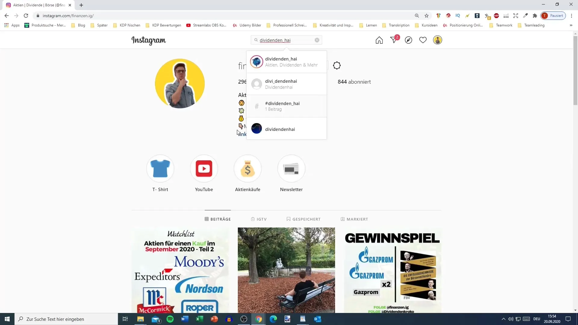Screen dimensions: 578x325
Task: Switch to the Gespeichert tab
Action: coord(303,219)
